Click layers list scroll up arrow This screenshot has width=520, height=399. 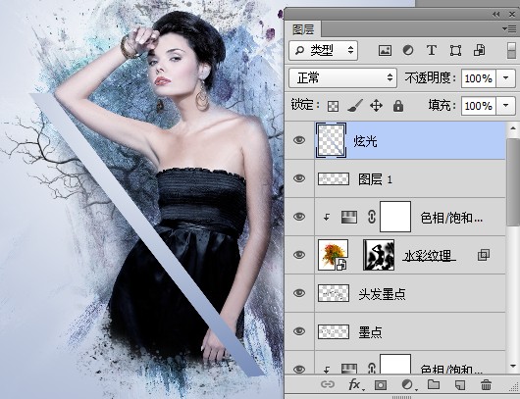[x=513, y=127]
